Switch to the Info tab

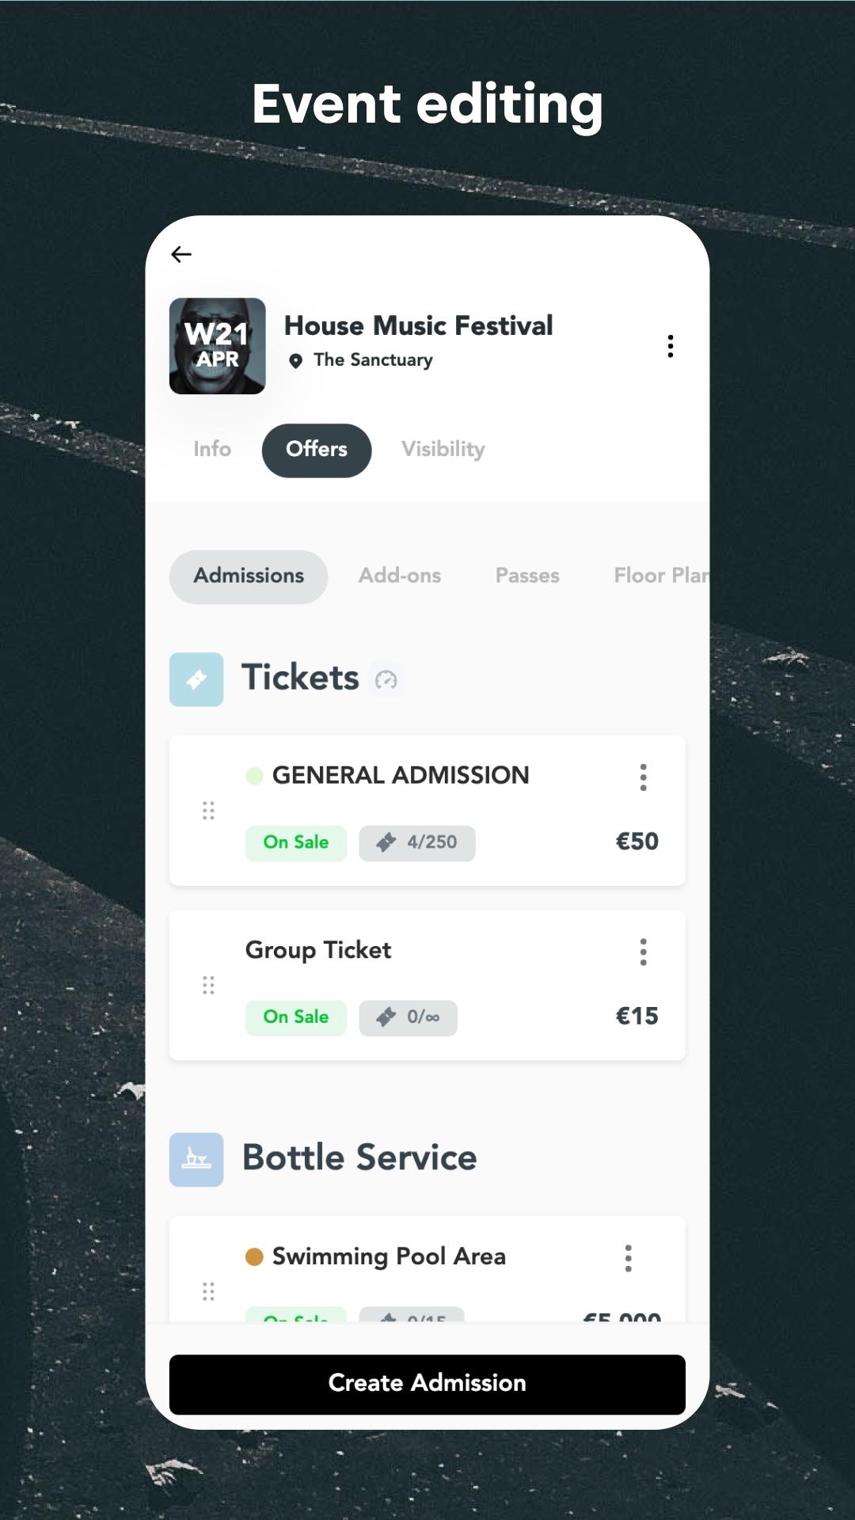pyautogui.click(x=212, y=449)
